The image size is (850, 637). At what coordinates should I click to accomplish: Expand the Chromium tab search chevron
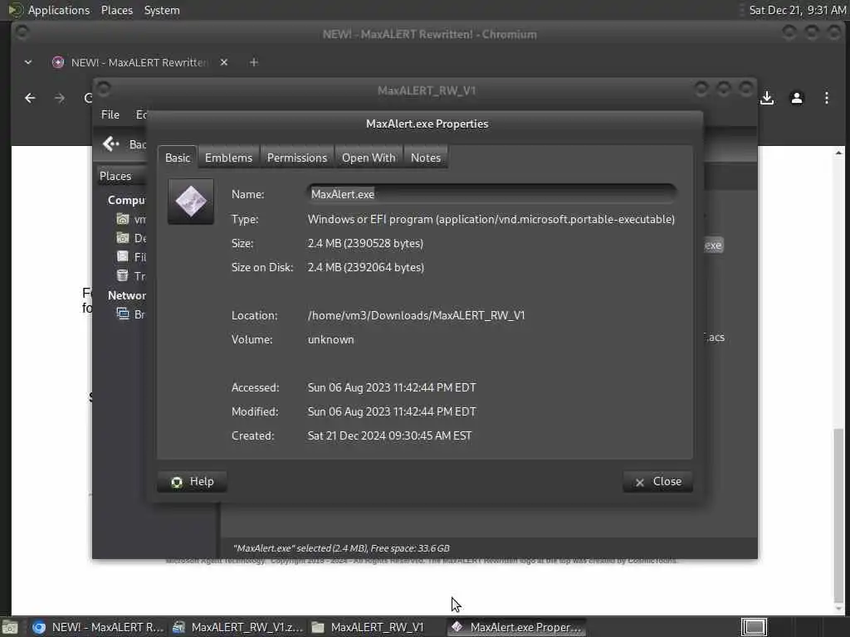click(x=27, y=62)
